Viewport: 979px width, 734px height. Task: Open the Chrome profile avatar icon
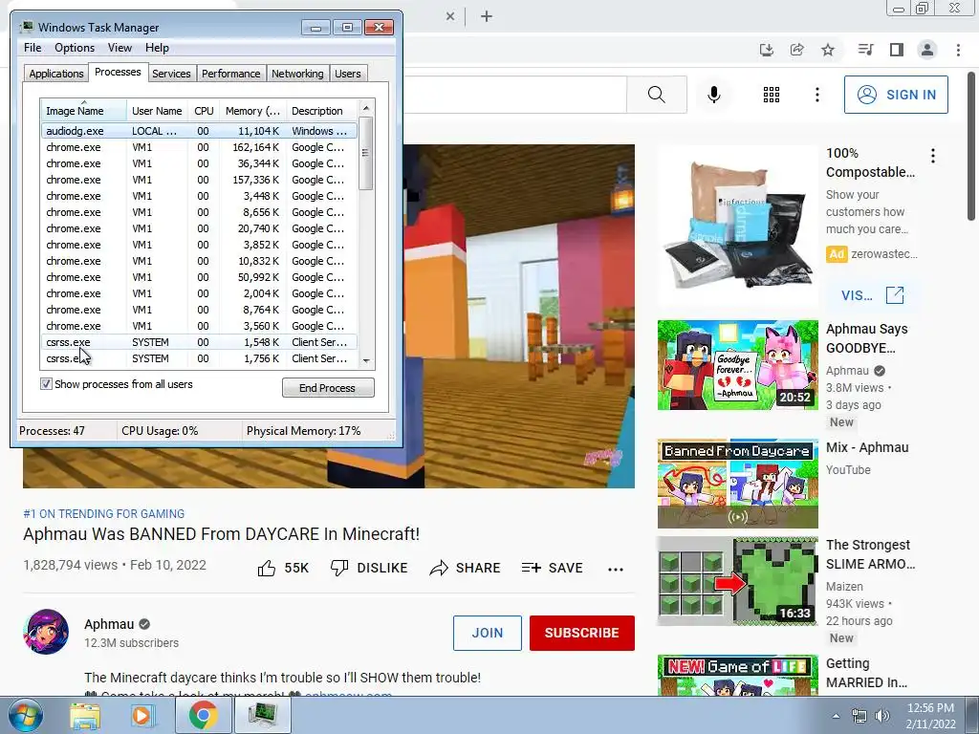[927, 50]
